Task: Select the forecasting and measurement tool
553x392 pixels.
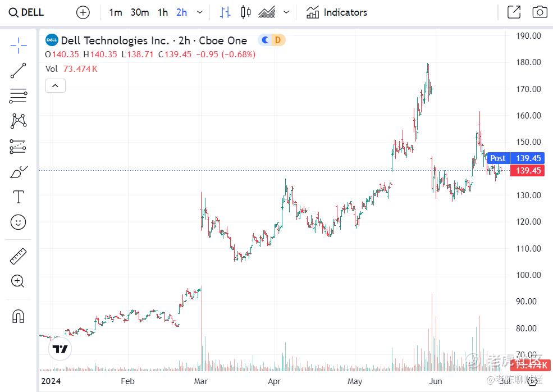Action: [x=19, y=147]
